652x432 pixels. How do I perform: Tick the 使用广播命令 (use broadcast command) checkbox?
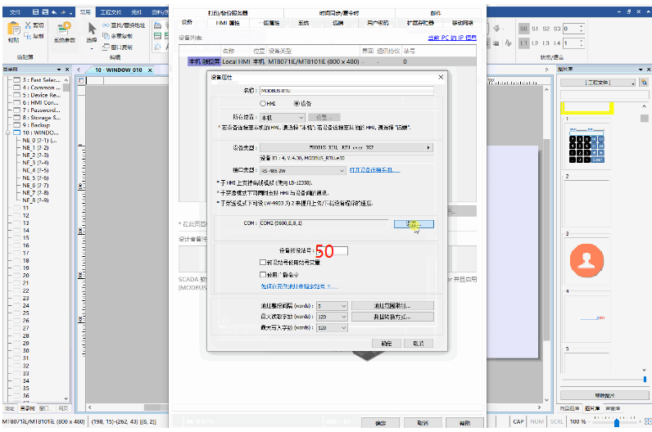coord(263,275)
